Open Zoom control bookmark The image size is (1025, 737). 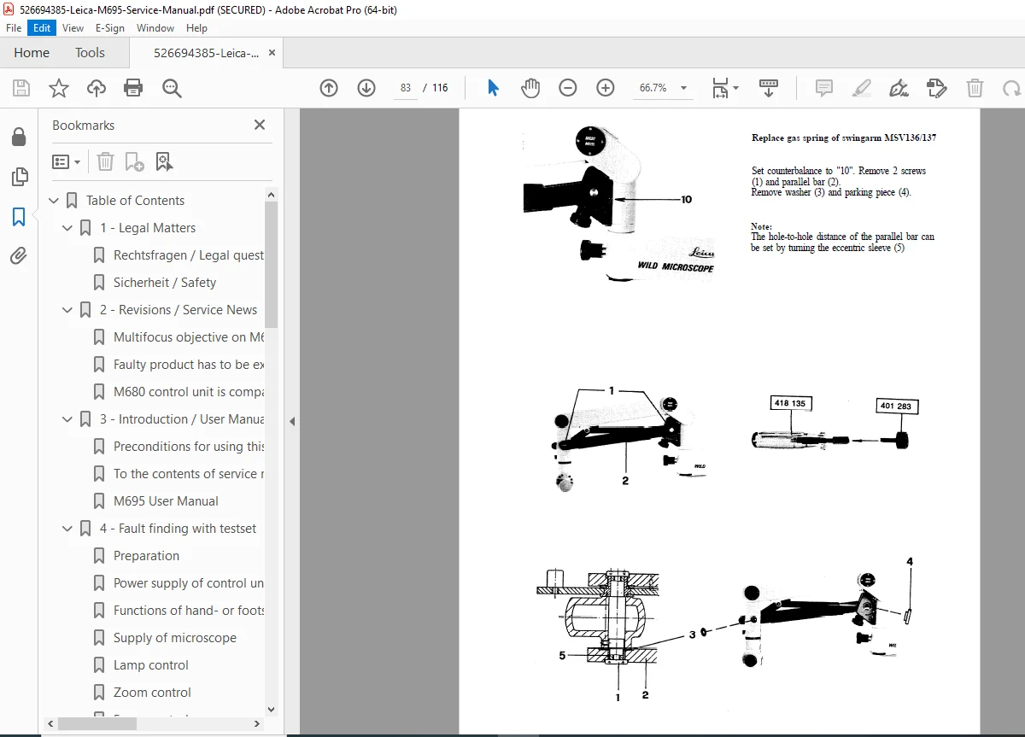[x=152, y=693]
